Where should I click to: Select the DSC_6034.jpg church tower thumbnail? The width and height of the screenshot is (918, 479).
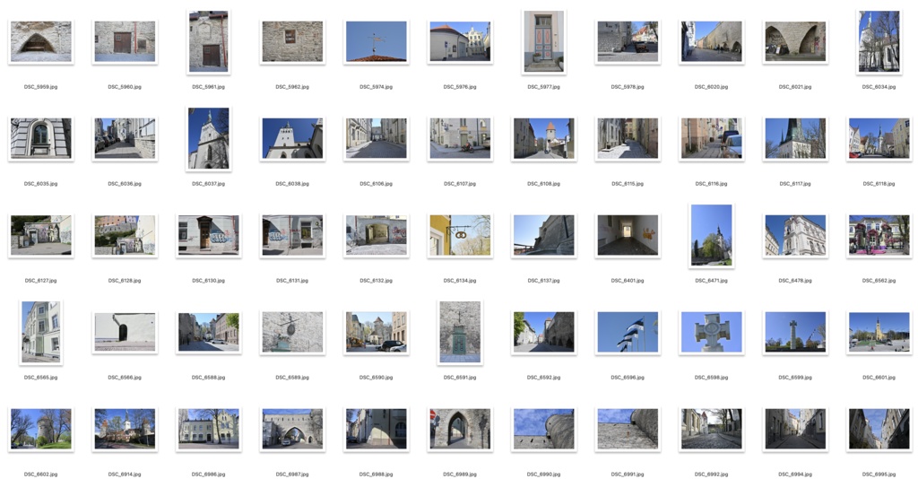click(879, 42)
